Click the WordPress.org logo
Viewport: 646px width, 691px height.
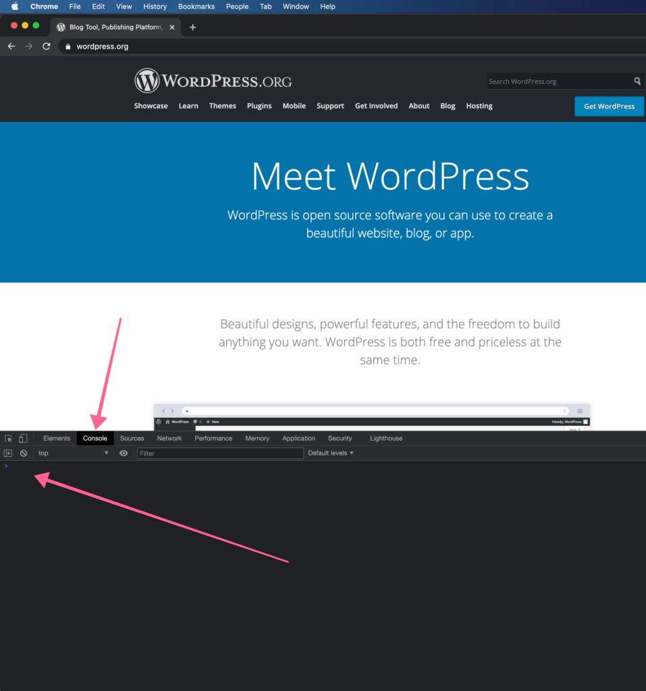tap(213, 81)
